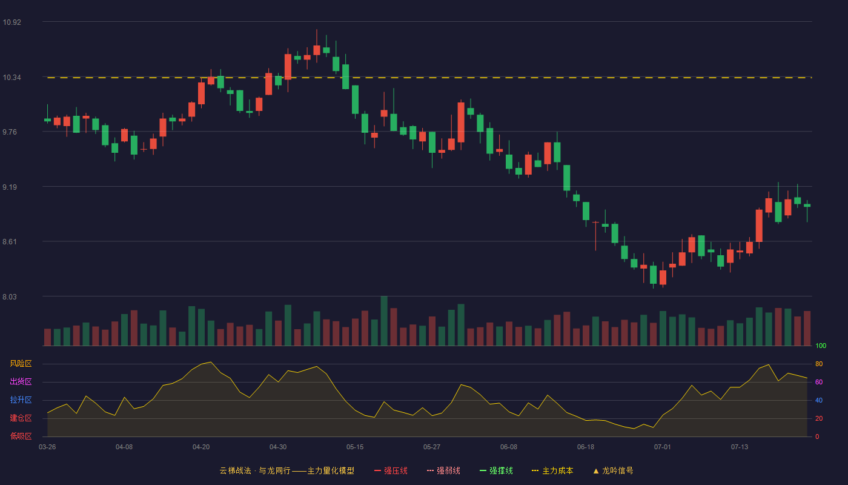Image resolution: width=848 pixels, height=485 pixels.
Task: Click the yellow dashed icon beside 主力成本
Action: [535, 470]
